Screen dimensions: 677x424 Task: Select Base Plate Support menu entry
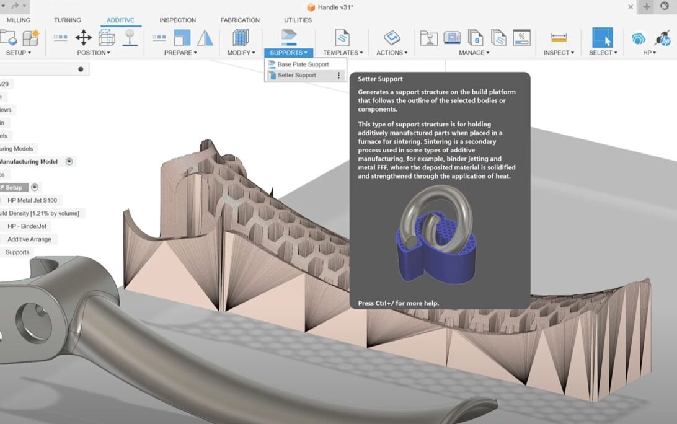(x=303, y=64)
